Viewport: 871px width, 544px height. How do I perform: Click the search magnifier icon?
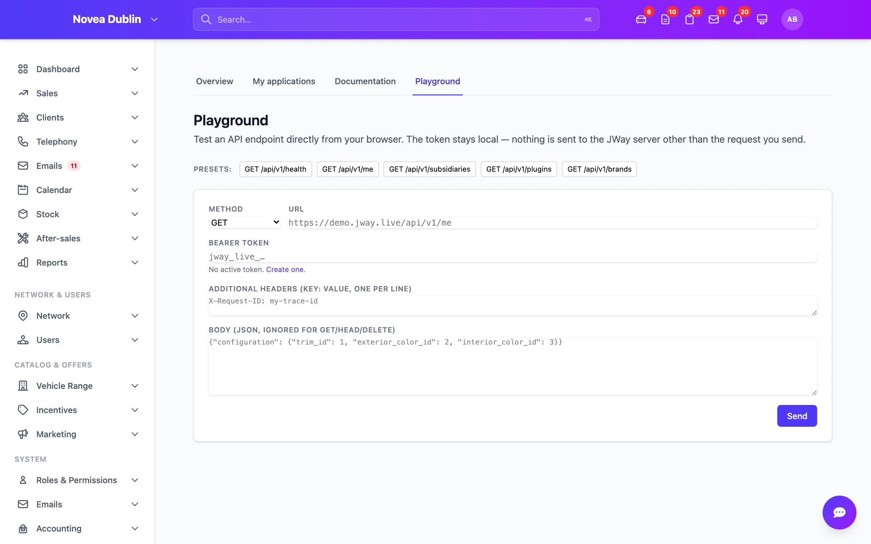(206, 19)
